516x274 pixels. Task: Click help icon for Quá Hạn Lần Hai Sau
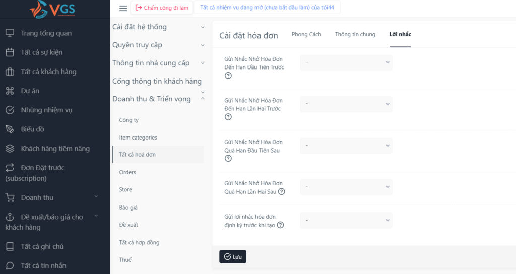point(281,192)
